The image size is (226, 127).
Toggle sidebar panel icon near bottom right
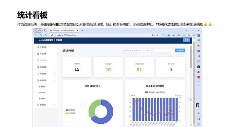[x=198, y=119]
